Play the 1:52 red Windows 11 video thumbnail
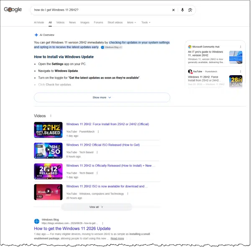Screen dimensions: 251x248 pyautogui.click(x=48, y=192)
